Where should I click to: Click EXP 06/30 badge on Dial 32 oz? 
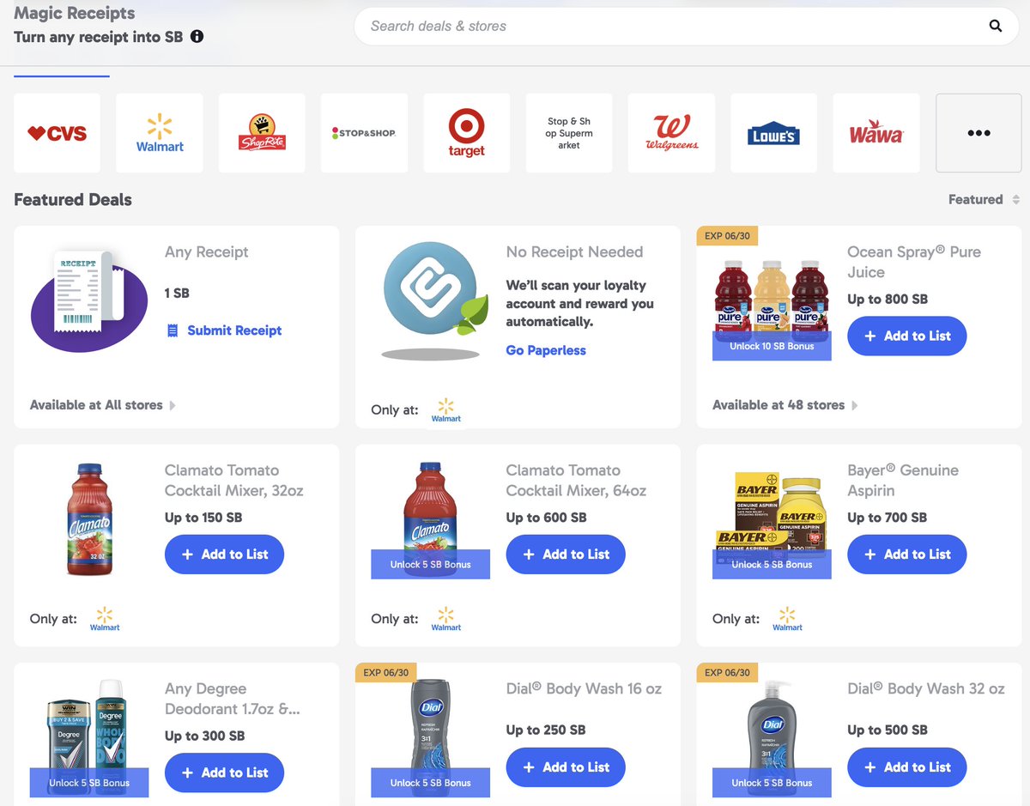[x=727, y=672]
